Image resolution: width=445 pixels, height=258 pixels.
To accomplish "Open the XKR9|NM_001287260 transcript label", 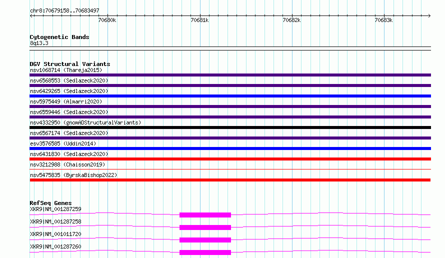I will click(55, 246).
